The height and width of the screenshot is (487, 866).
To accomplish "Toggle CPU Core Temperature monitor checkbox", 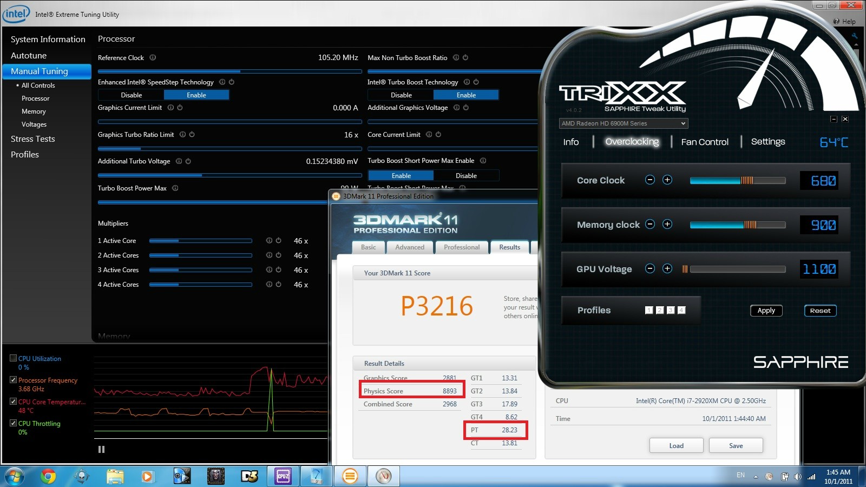I will (x=13, y=402).
